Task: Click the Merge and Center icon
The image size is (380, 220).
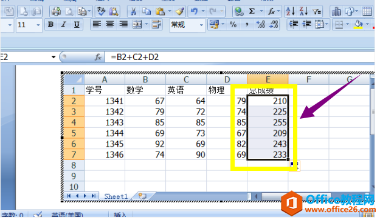Action: 137,24
